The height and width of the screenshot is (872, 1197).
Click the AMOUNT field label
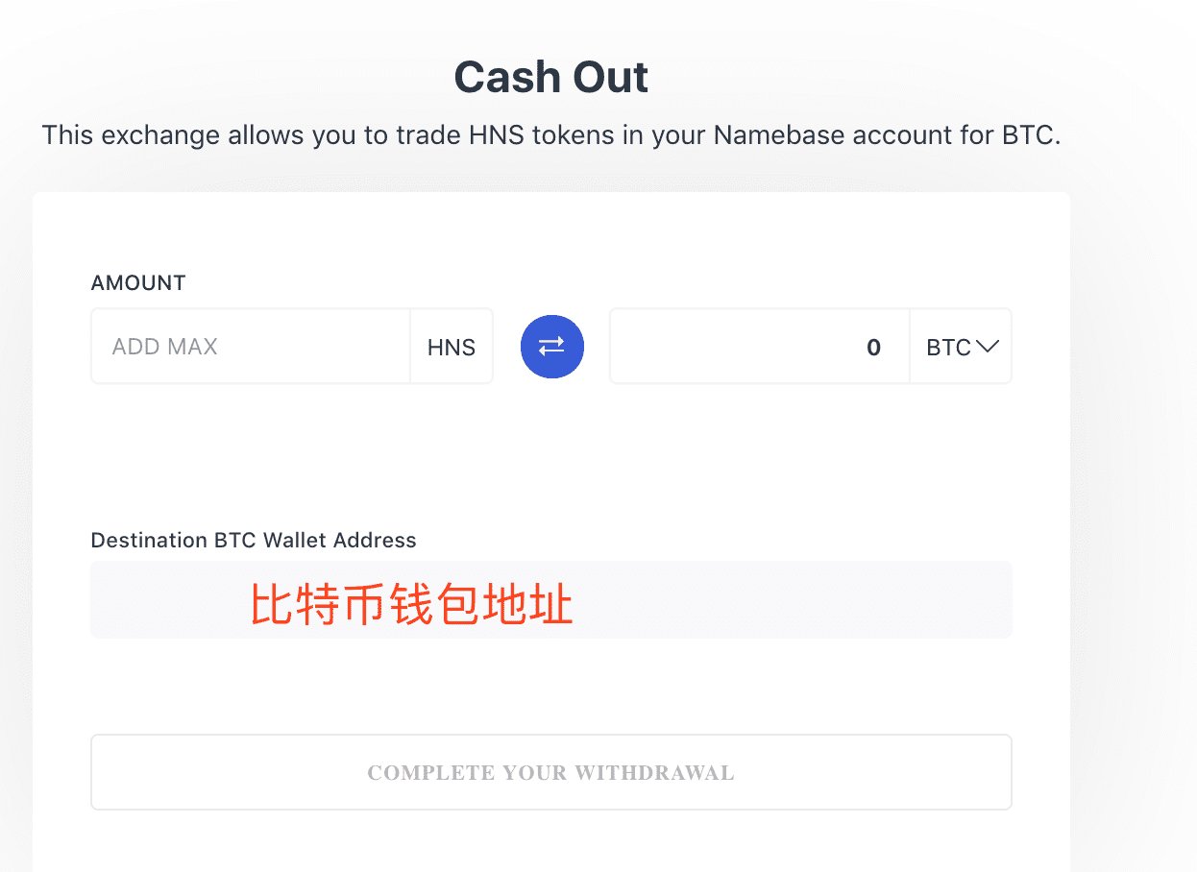[x=138, y=283]
